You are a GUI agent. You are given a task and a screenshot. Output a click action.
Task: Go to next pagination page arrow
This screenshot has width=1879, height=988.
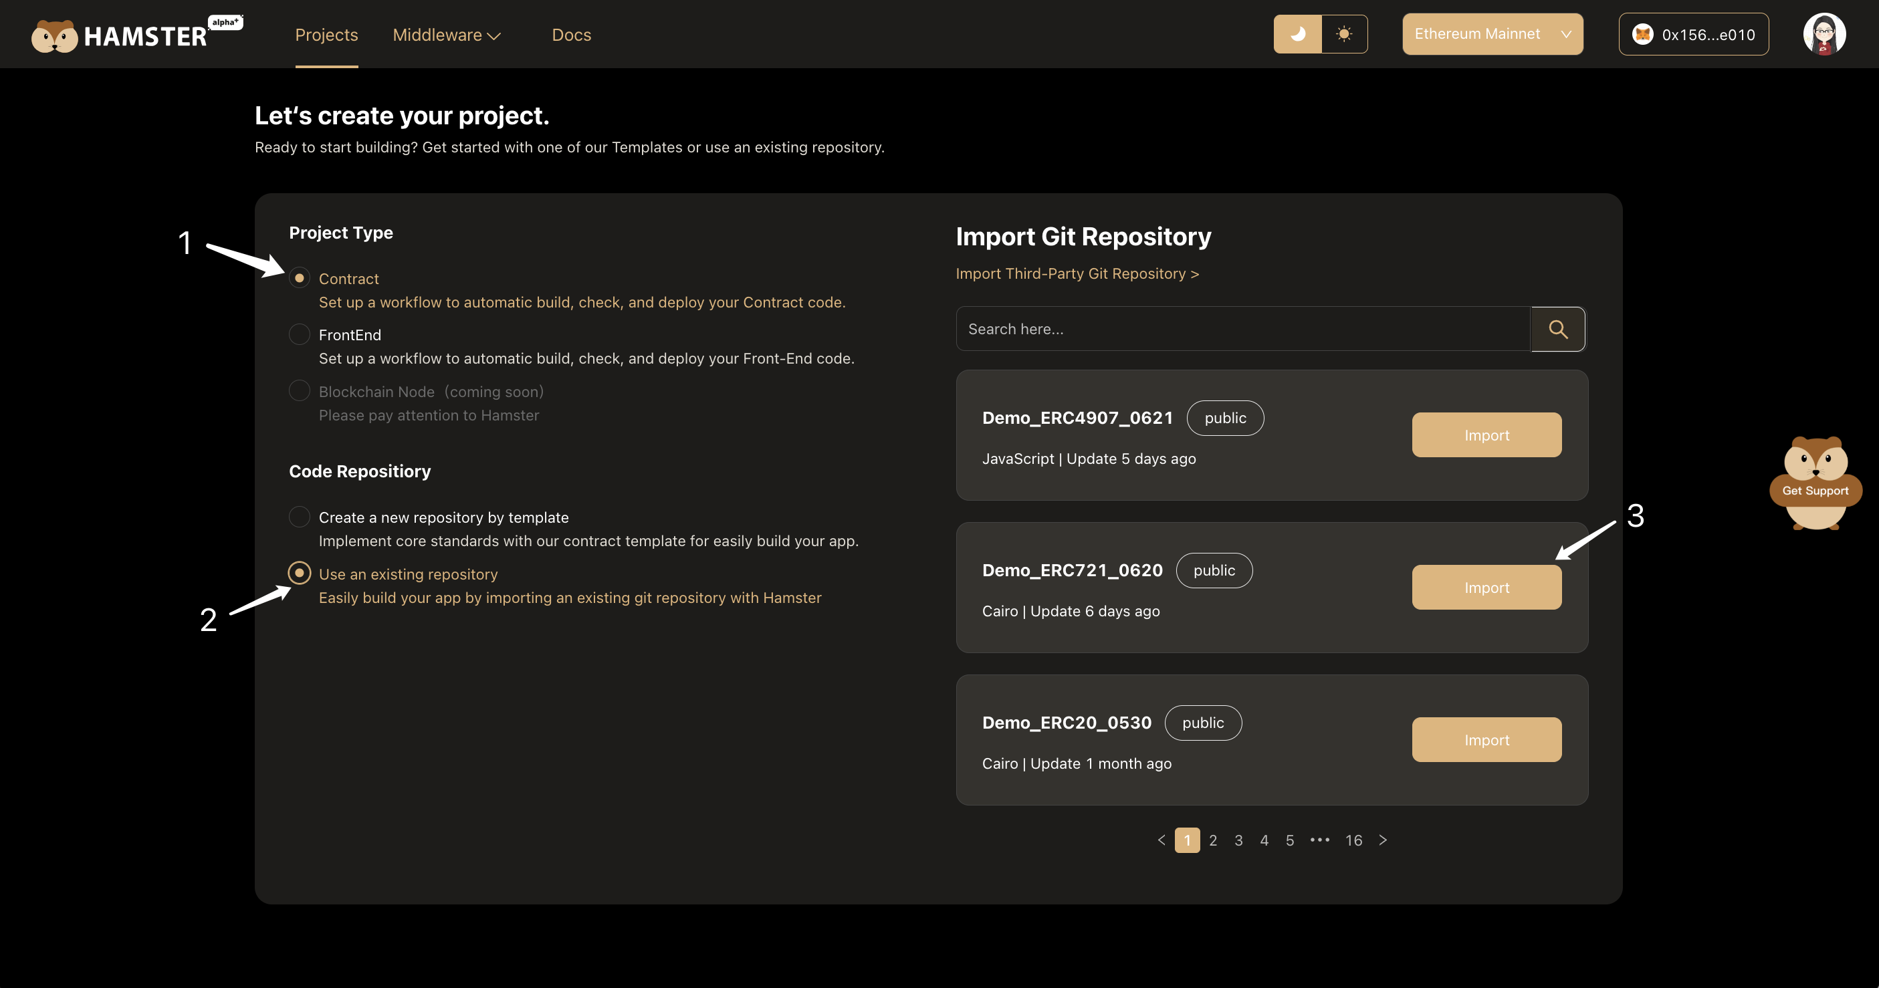[1382, 840]
